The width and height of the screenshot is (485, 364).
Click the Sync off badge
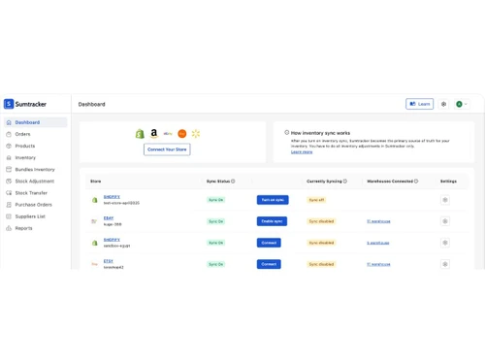click(x=316, y=200)
